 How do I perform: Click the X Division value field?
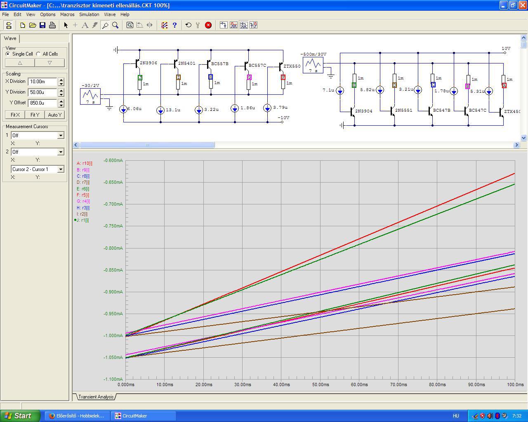(x=43, y=82)
